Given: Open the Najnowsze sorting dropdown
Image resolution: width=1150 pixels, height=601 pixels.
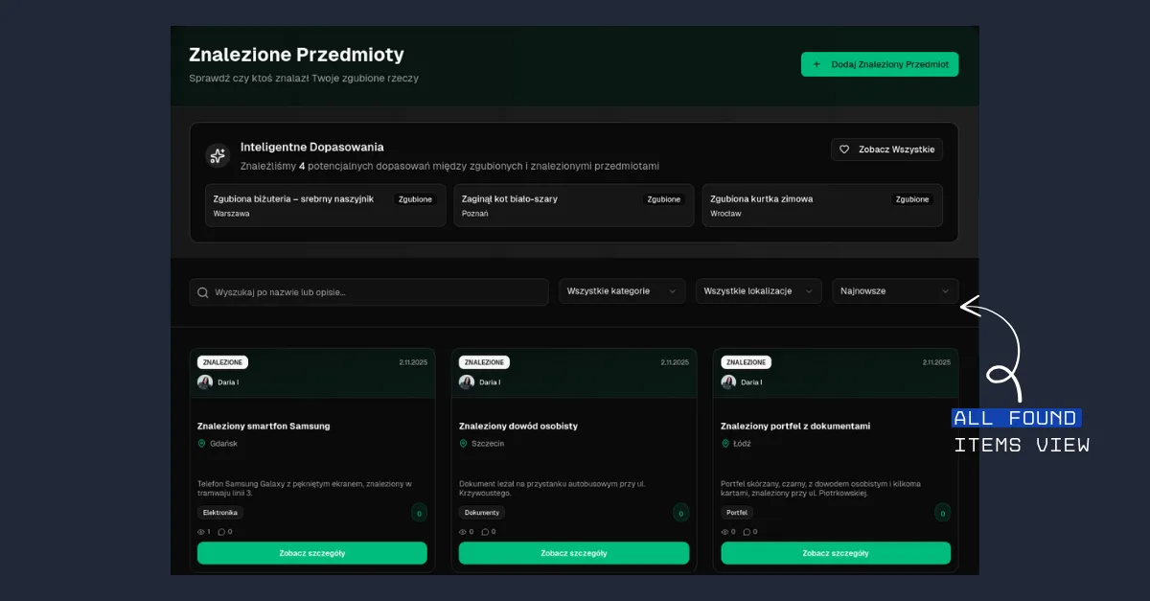Looking at the screenshot, I should 895,291.
